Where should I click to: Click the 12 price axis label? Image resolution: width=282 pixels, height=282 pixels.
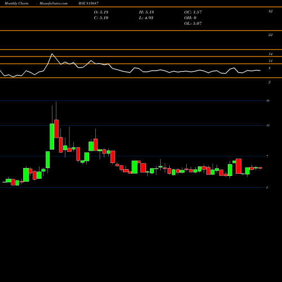[268, 125]
